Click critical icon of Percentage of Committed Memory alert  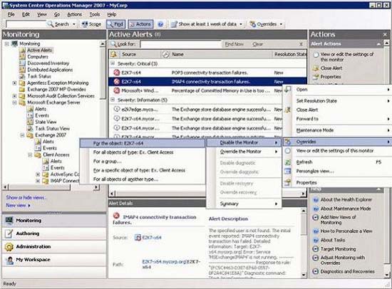point(116,90)
